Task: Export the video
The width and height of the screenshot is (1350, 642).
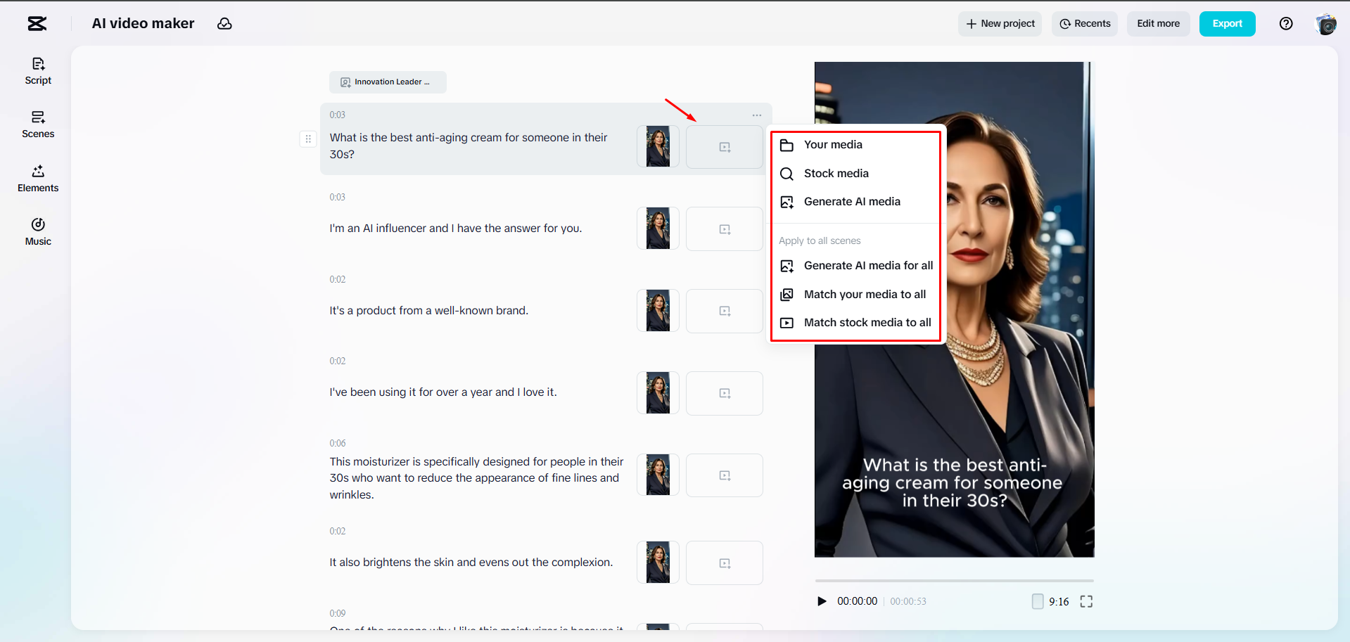Action: 1227,24
